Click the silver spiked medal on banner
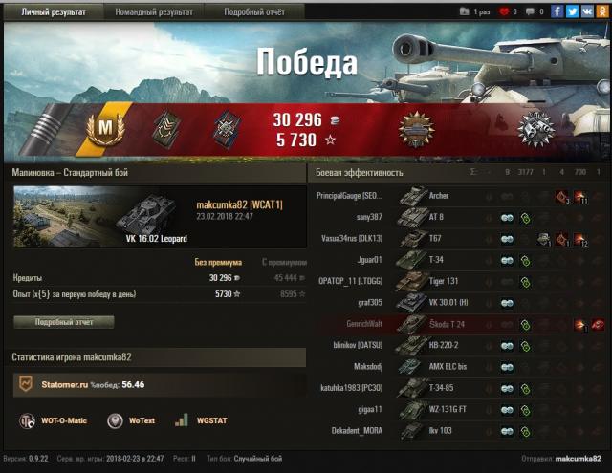 535,129
